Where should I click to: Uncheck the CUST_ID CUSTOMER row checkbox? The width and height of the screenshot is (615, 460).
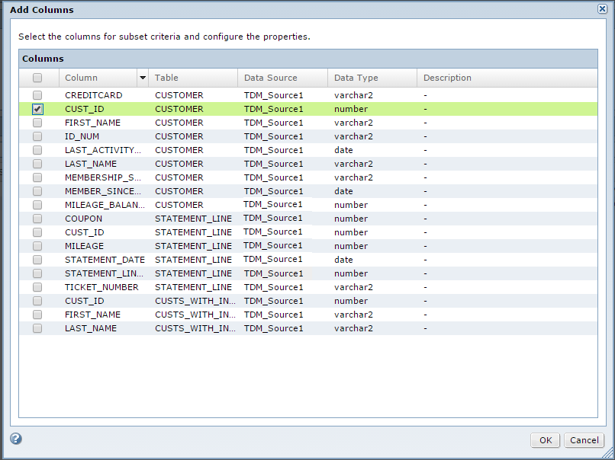(x=37, y=109)
